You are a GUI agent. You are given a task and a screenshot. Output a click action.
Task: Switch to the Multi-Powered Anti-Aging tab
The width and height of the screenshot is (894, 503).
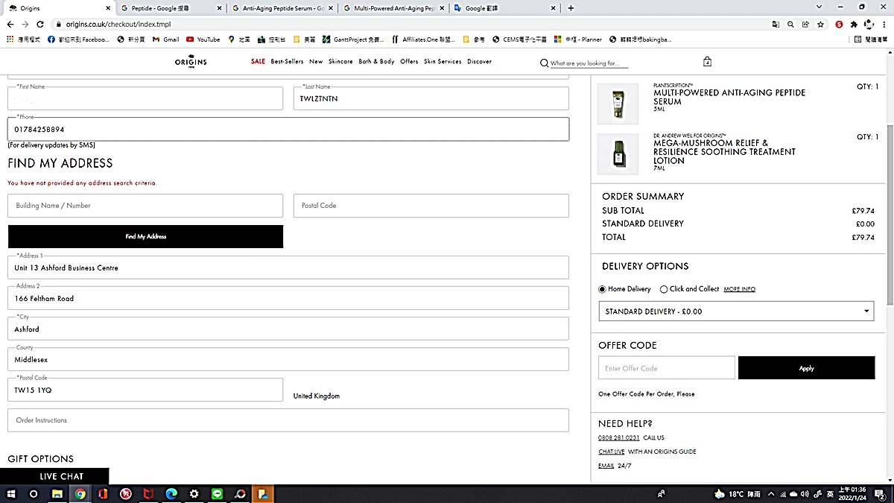click(393, 8)
